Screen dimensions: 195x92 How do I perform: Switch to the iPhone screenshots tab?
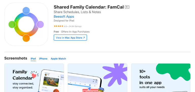click(43, 59)
